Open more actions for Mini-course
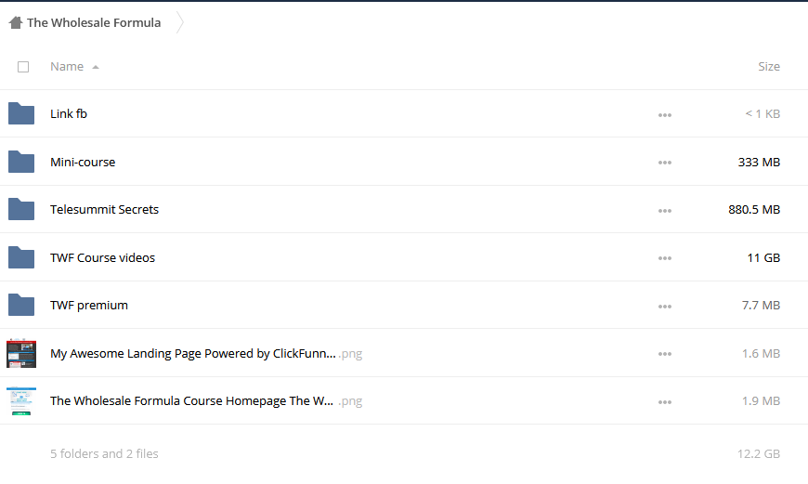Screen dimensions: 808x484 coord(665,163)
